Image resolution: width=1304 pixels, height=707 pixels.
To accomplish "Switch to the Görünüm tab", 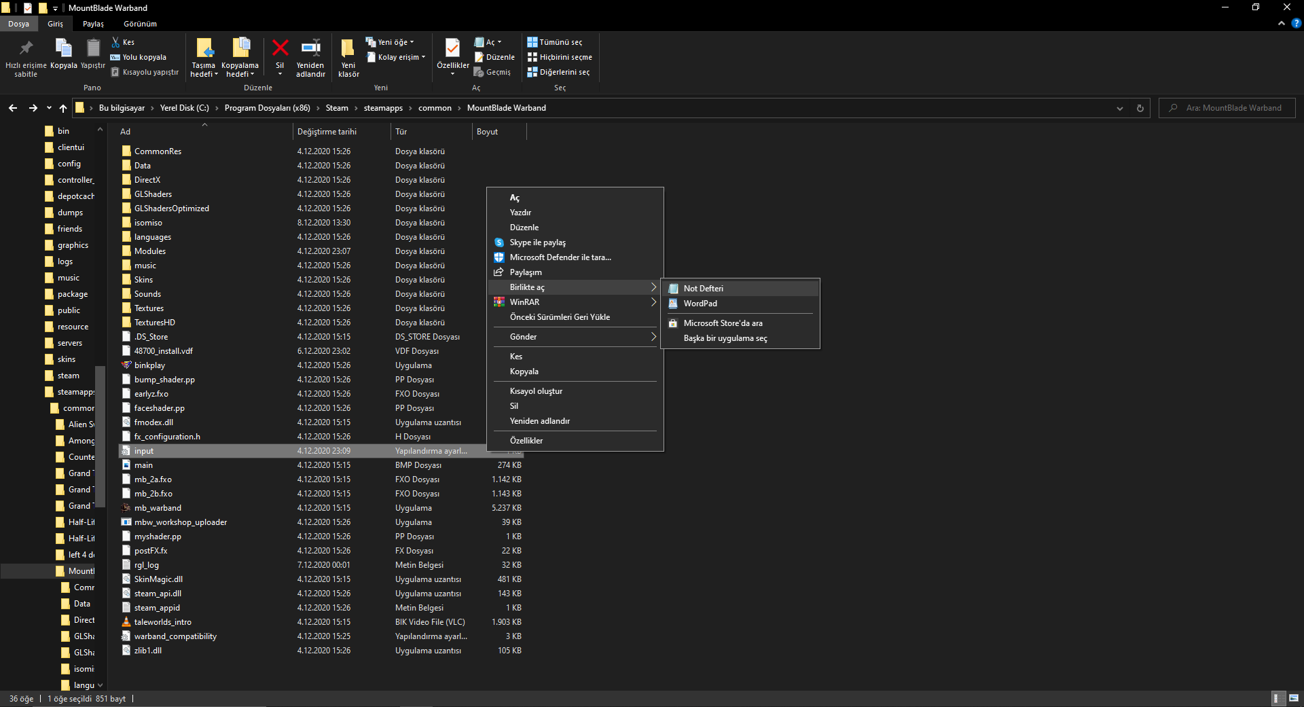I will pos(140,24).
